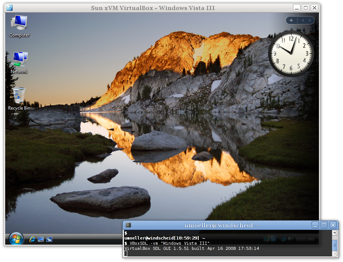Go to next sidebar gadgets page
343x262 pixels.
pyautogui.click(x=310, y=20)
